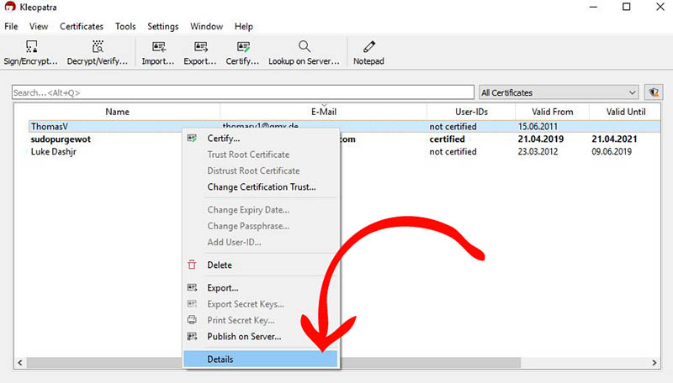Open the Window menu
The image size is (673, 383).
[x=206, y=26]
